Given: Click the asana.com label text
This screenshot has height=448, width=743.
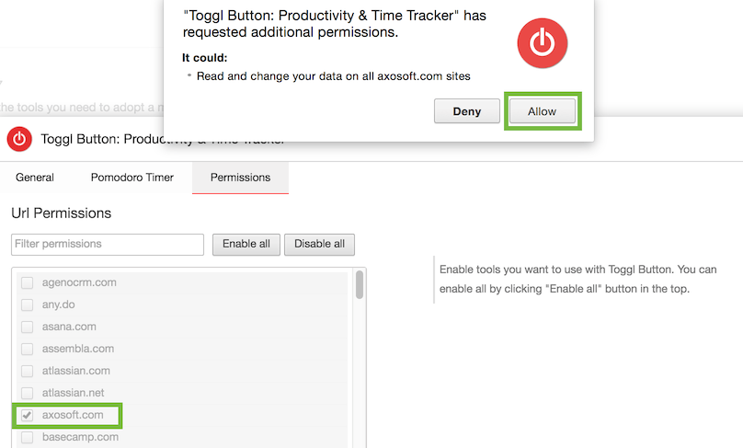Looking at the screenshot, I should (69, 327).
